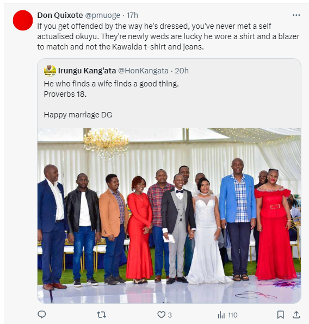Open the 17h timestamp link
The width and height of the screenshot is (309, 324).
tap(132, 15)
